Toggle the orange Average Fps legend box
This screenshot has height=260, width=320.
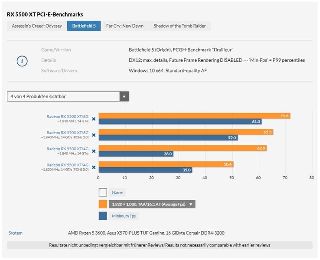103,204
